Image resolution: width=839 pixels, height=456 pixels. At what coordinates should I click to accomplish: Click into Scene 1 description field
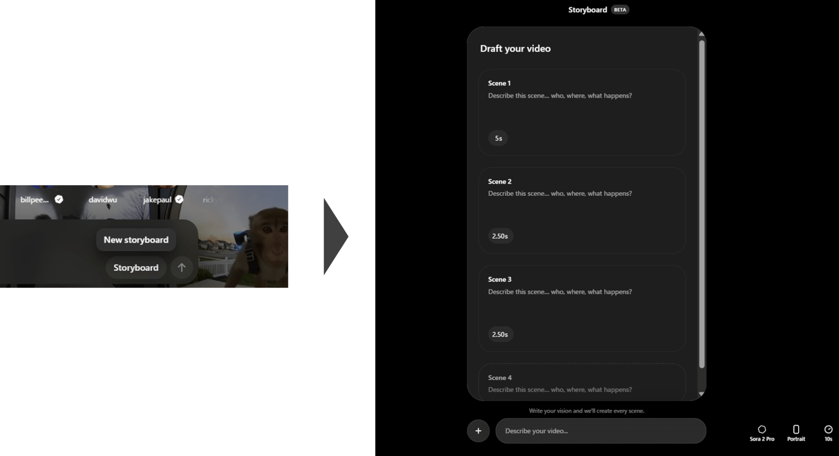(560, 95)
